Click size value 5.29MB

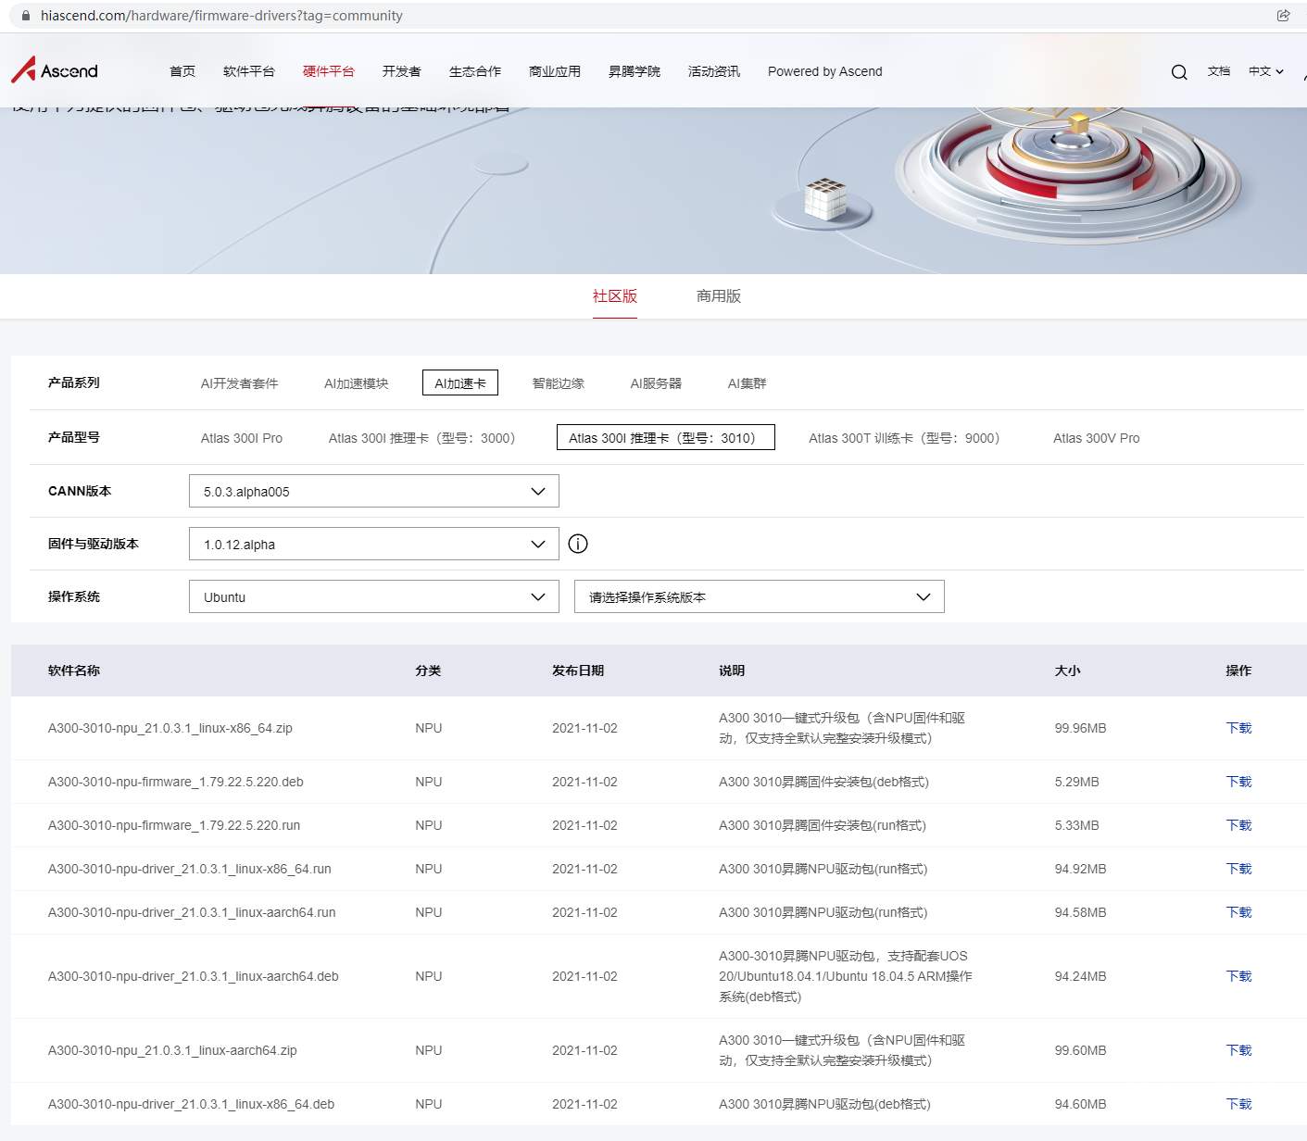(1076, 782)
